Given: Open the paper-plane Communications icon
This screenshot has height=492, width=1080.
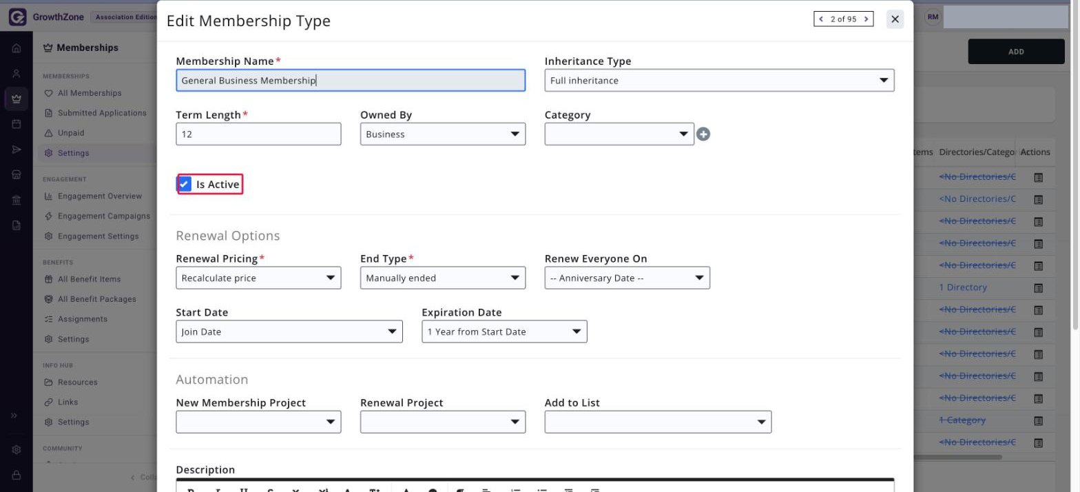Looking at the screenshot, I should (17, 150).
